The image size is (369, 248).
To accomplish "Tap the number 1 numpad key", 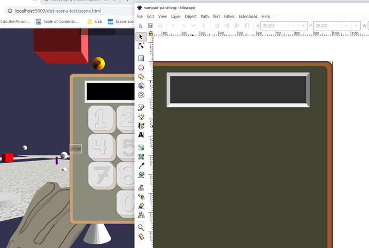I will (101, 119).
